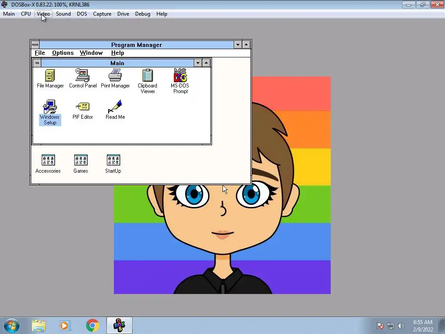The image size is (445, 334).
Task: Click the DOSBox-X title bar icon
Action: [x=4, y=4]
